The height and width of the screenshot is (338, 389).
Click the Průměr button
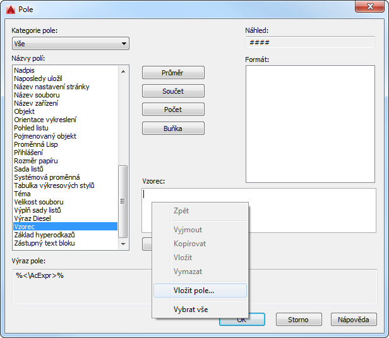(x=173, y=73)
